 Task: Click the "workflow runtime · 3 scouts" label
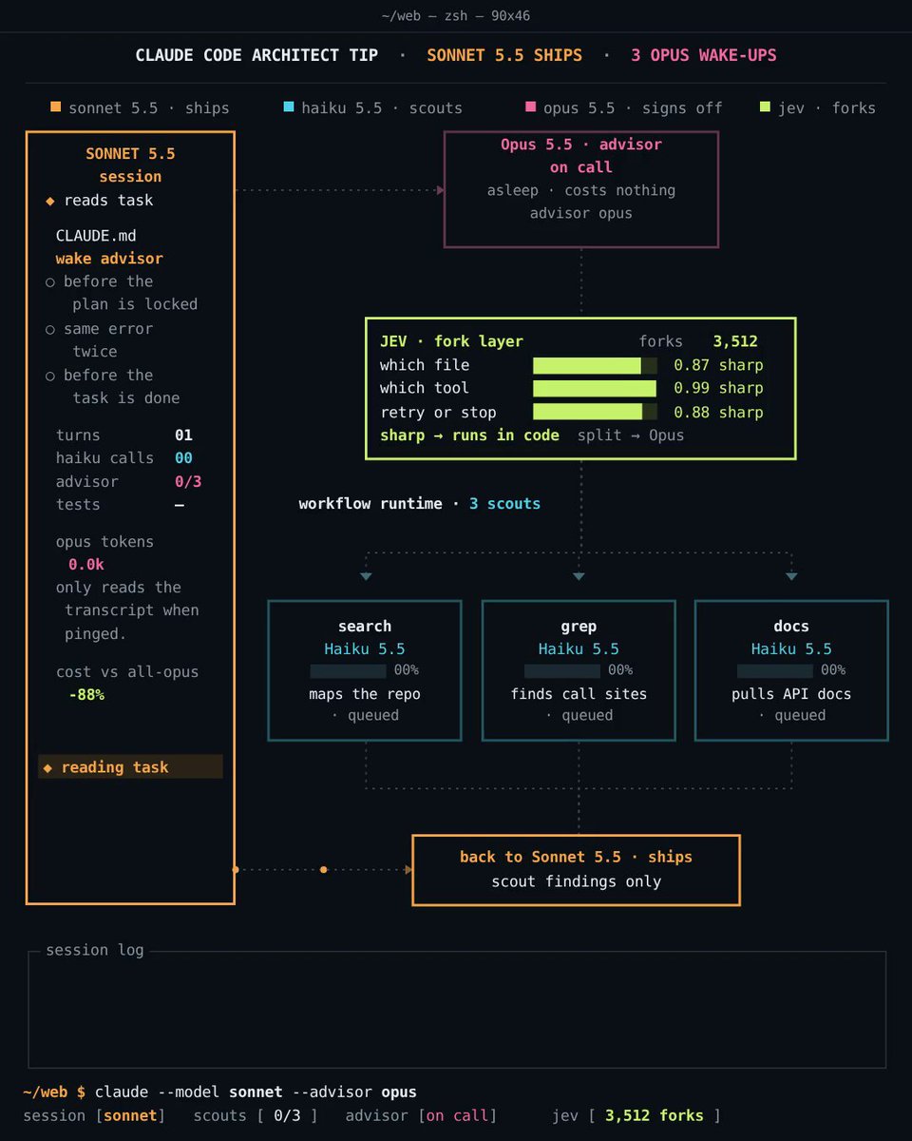[420, 504]
